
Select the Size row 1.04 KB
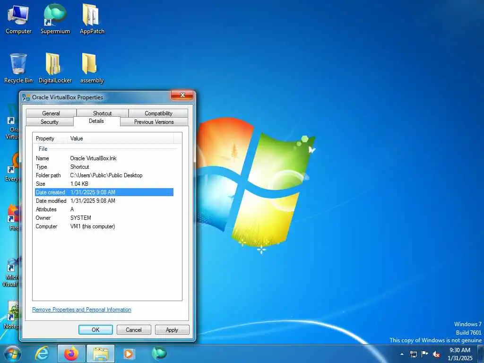pyautogui.click(x=104, y=184)
